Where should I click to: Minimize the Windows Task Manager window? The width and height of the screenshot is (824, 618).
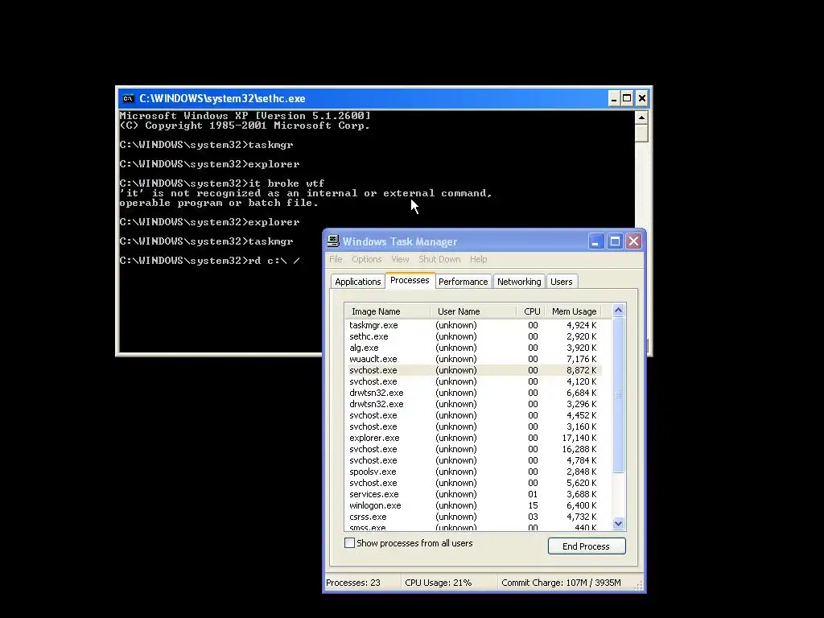tap(595, 241)
